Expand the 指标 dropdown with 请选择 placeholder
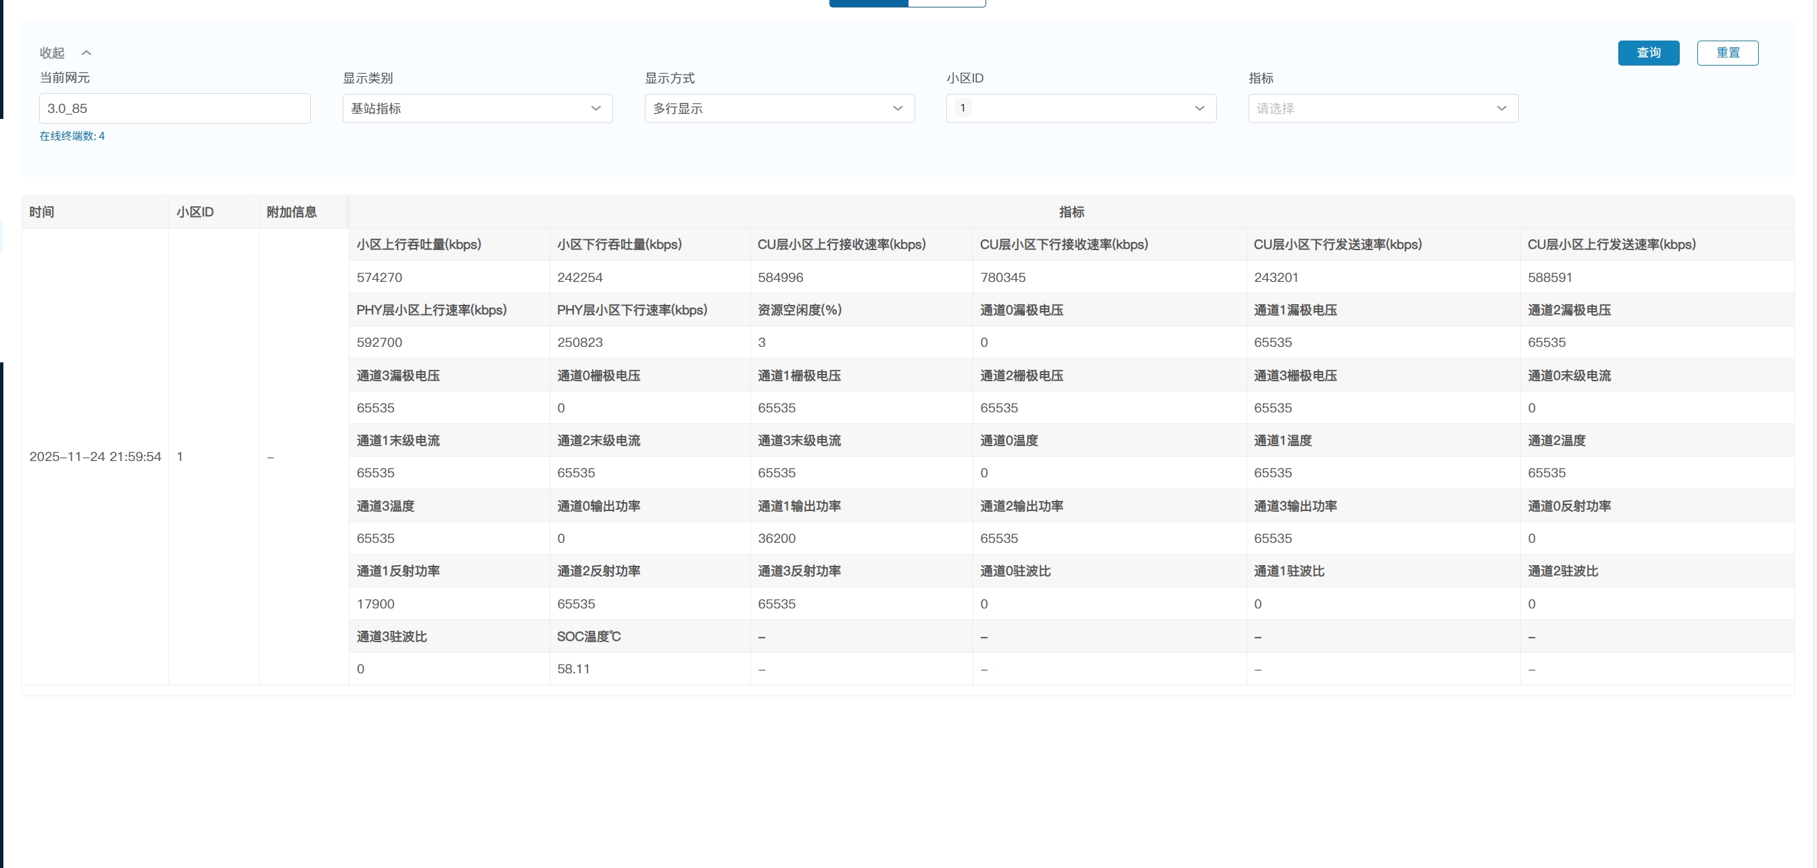 1382,109
